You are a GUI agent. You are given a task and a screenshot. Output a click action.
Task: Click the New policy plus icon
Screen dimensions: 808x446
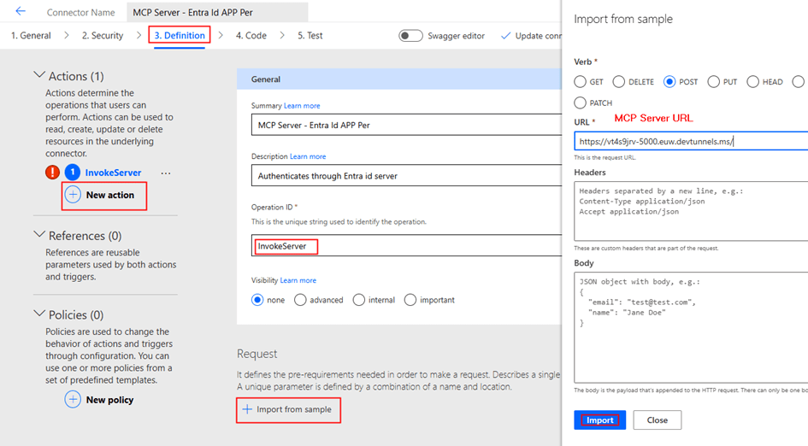[74, 400]
